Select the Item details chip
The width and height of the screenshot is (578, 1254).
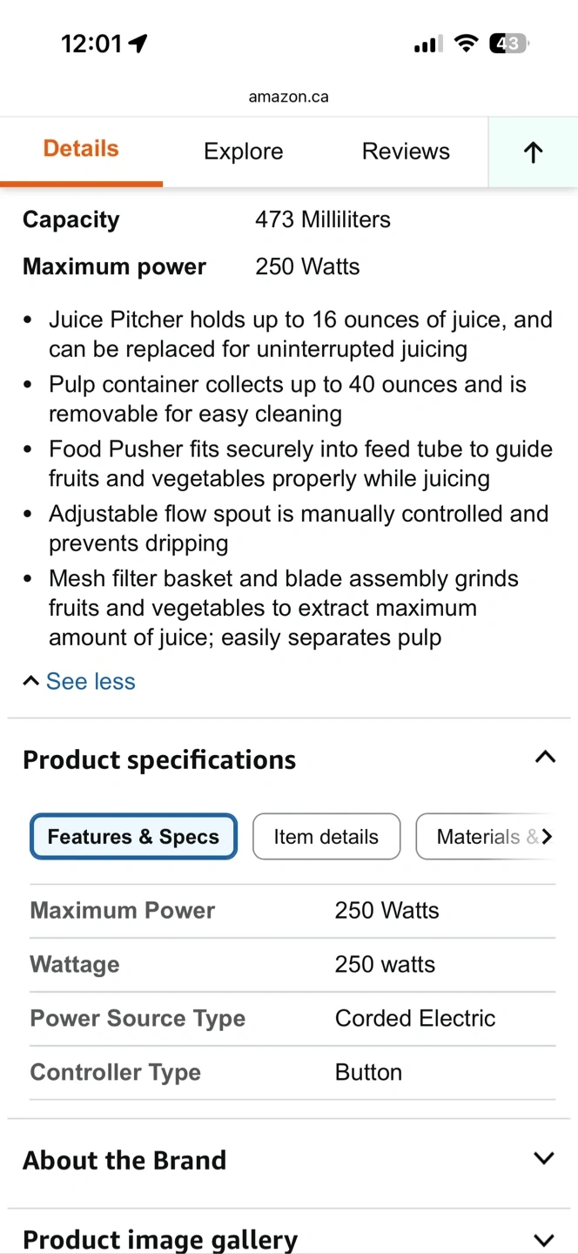(326, 837)
